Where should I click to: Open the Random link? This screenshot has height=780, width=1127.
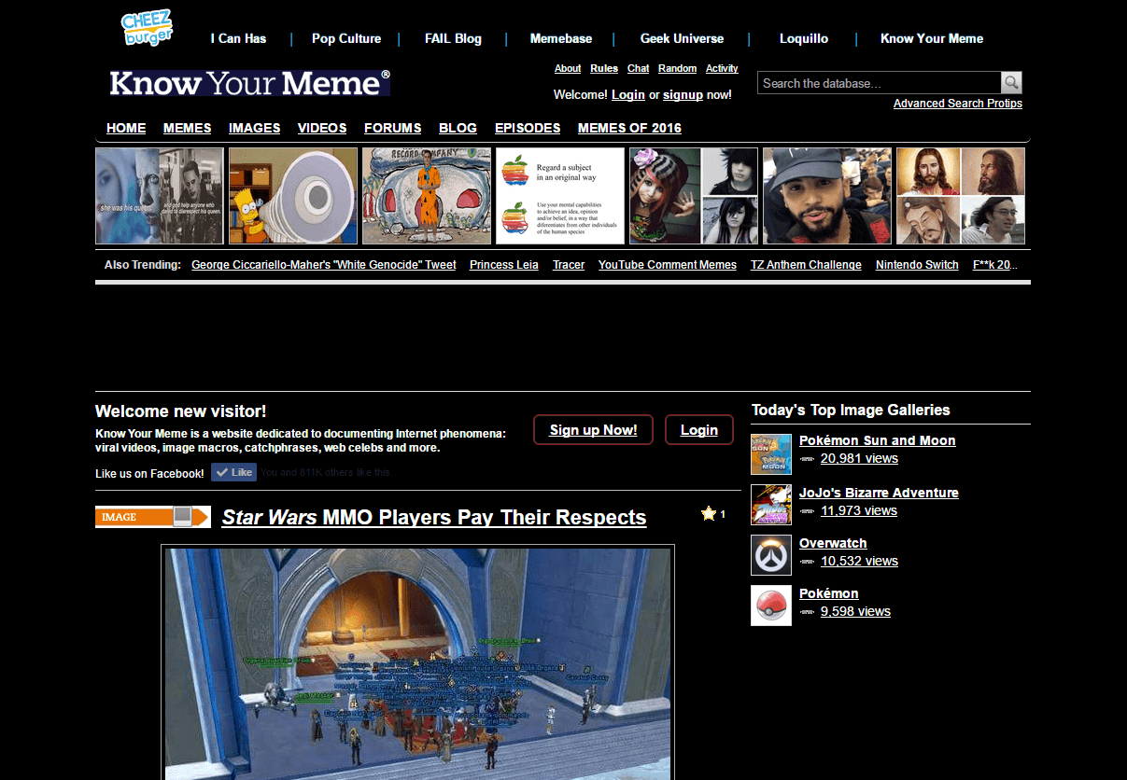(x=677, y=68)
